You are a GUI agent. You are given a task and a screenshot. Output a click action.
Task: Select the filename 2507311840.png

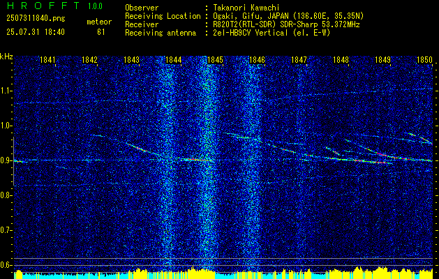click(36, 19)
